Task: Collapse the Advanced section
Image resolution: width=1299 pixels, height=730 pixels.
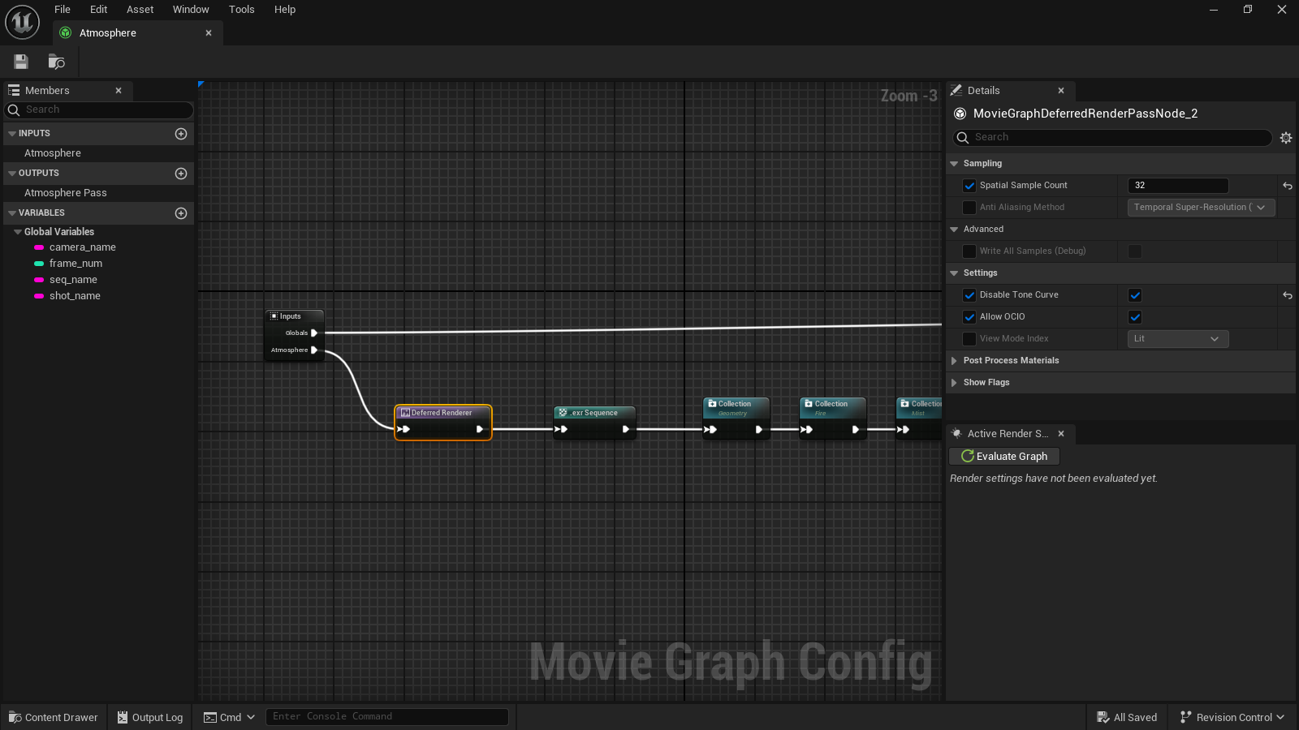Action: (955, 230)
